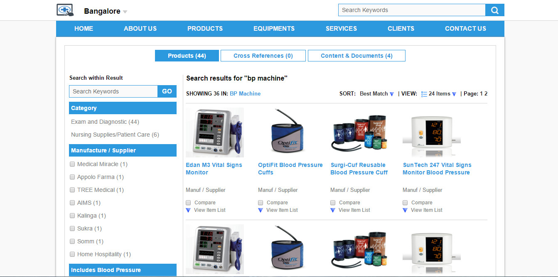Viewport: 558px width, 277px height.
Task: Tick Compare for Surgi-Cuf Reusable Cuff
Action: click(x=333, y=203)
